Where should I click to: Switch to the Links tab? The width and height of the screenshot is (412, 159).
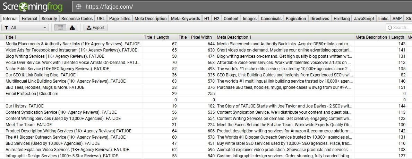click(x=383, y=18)
